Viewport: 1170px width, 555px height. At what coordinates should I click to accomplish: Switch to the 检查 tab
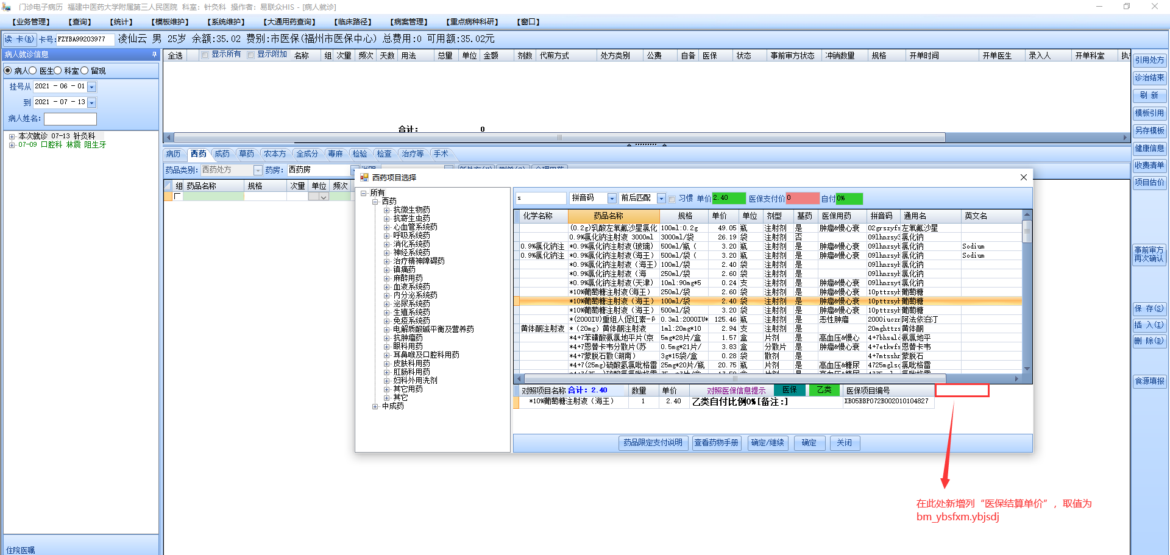pyautogui.click(x=385, y=154)
